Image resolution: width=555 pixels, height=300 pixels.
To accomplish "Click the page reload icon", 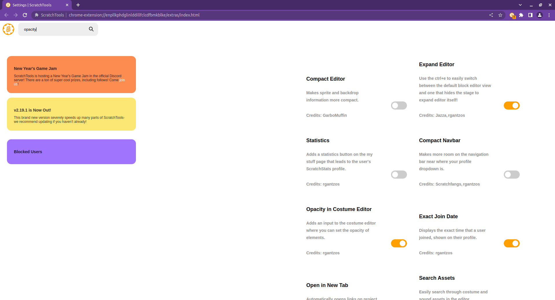I will (x=25, y=15).
